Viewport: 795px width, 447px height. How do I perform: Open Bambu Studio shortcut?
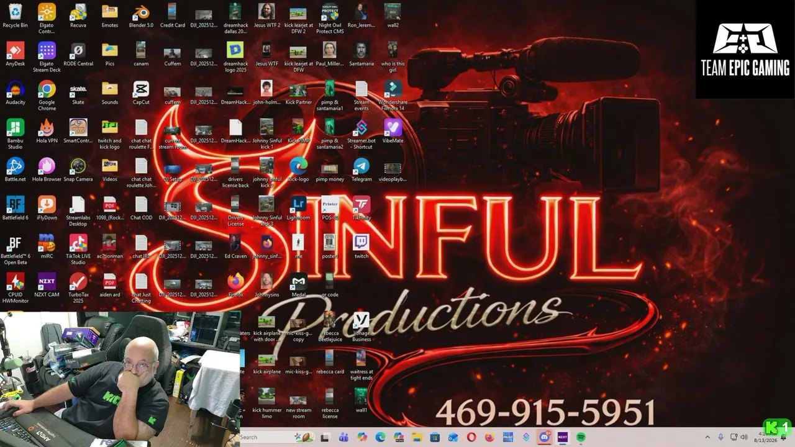pyautogui.click(x=15, y=135)
